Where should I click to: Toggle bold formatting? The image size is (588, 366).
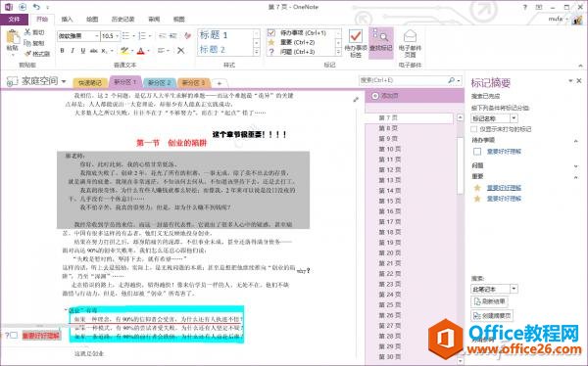63,51
